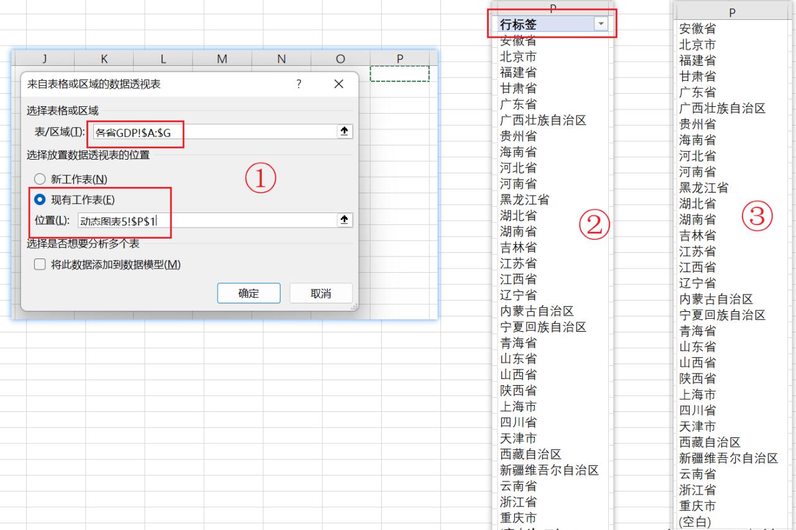Image resolution: width=796 pixels, height=530 pixels.
Task: Click the range picker icon beside 表/区域 field
Action: [343, 131]
